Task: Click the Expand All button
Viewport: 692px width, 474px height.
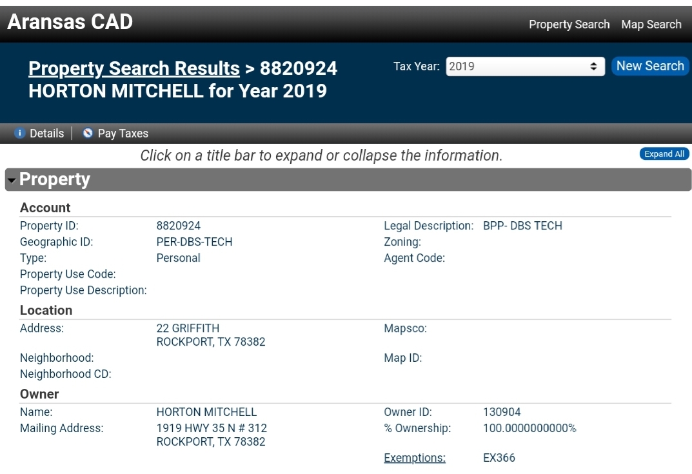Action: coord(664,153)
